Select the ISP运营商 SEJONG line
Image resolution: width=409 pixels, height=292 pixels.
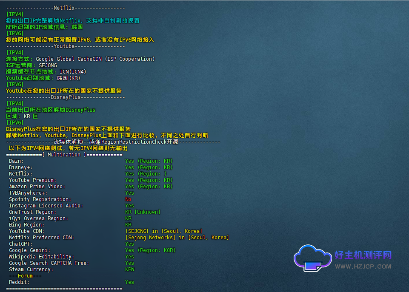(31, 65)
